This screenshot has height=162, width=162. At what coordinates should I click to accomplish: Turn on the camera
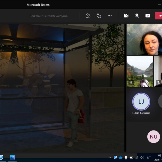[126, 16]
